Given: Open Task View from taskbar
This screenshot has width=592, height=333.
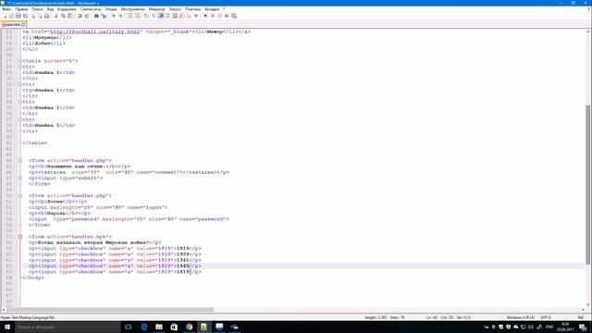Looking at the screenshot, I should coord(129,327).
